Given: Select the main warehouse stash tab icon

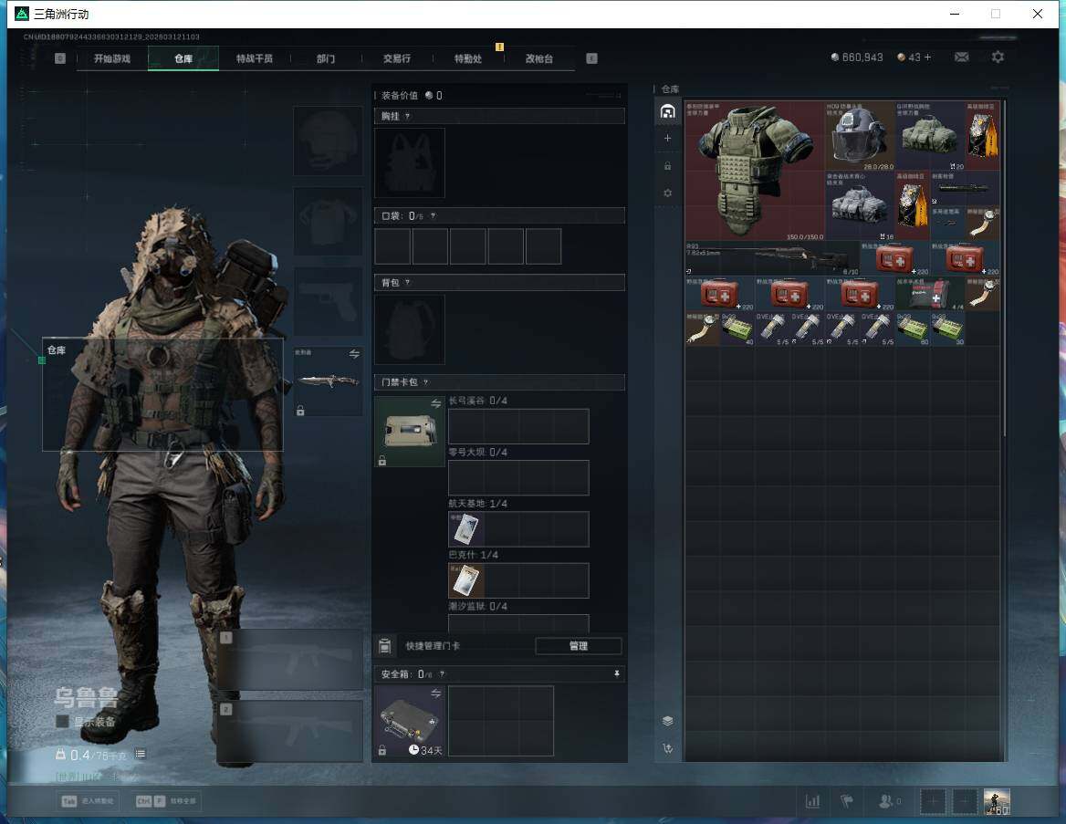Looking at the screenshot, I should pos(667,111).
